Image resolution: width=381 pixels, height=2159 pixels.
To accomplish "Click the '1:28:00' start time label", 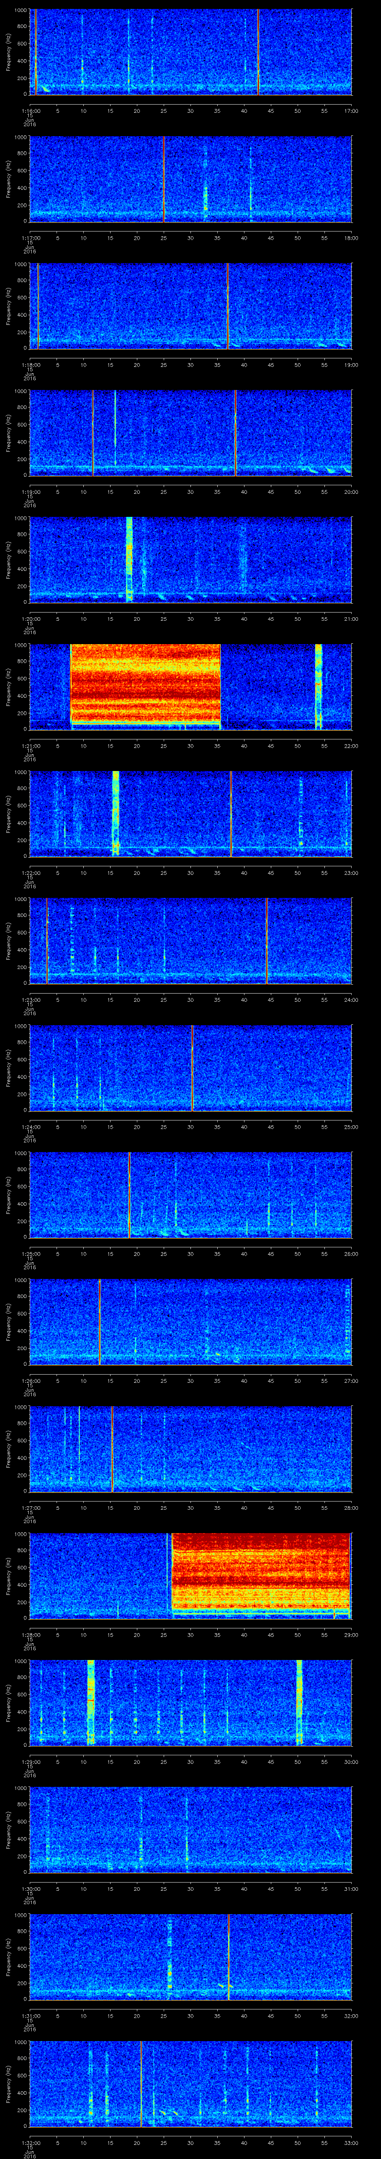I will pos(30,1634).
